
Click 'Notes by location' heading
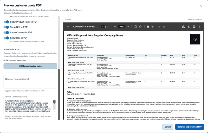pos(11,49)
